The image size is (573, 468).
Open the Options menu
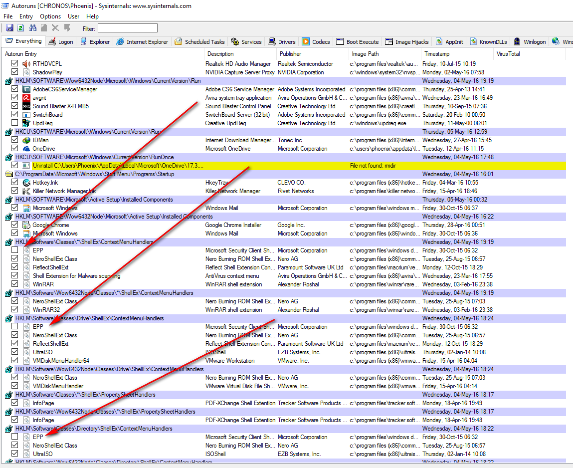[50, 16]
